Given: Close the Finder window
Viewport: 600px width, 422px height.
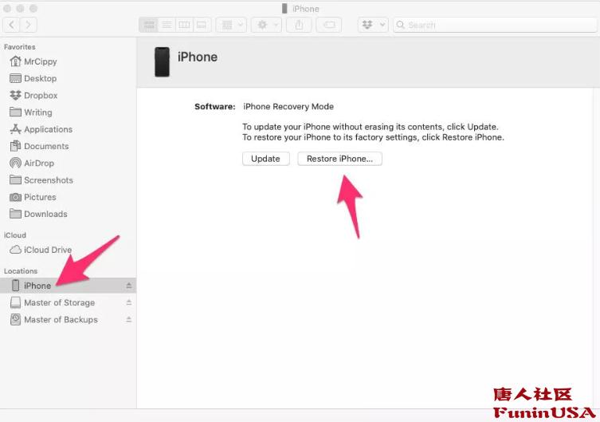Looking at the screenshot, I should 7,8.
